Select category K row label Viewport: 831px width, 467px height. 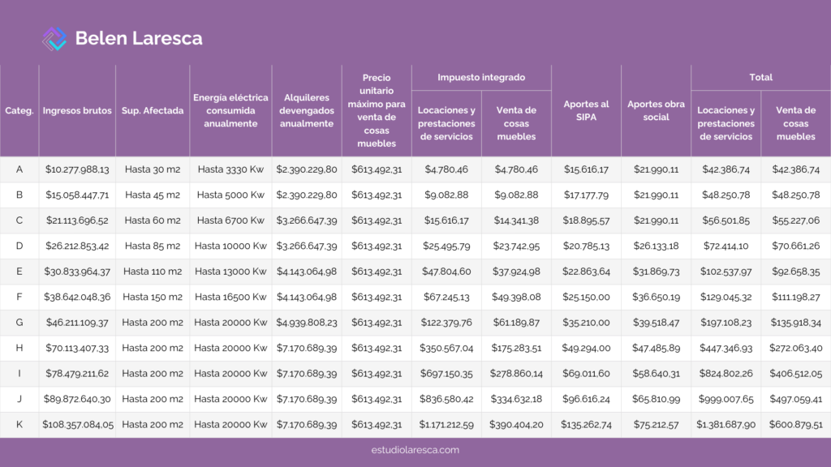pyautogui.click(x=19, y=425)
